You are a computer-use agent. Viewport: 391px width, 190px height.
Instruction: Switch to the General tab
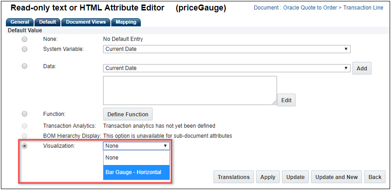pyautogui.click(x=20, y=22)
